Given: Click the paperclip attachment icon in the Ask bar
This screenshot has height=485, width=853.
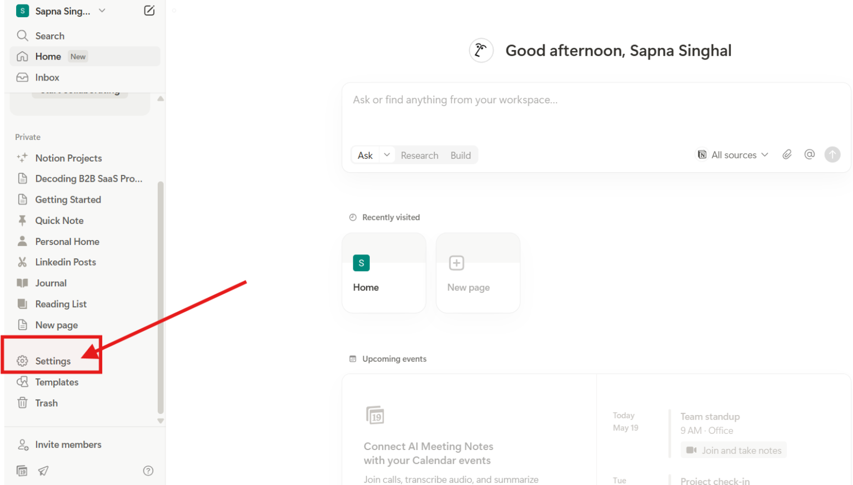Looking at the screenshot, I should pos(787,154).
